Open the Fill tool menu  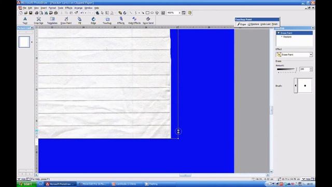(x=79, y=21)
